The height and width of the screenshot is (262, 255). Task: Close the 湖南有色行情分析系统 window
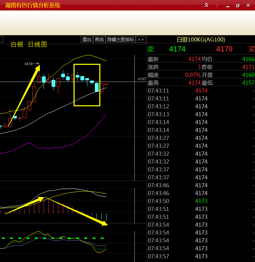(248, 5)
